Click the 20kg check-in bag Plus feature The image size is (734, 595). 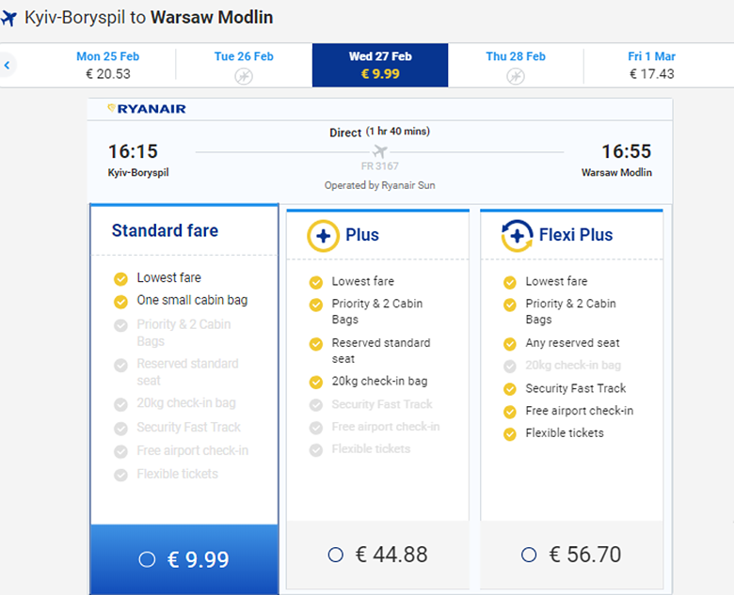tap(379, 381)
